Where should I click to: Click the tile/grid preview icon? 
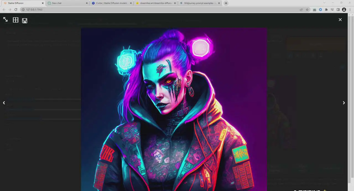pos(15,20)
